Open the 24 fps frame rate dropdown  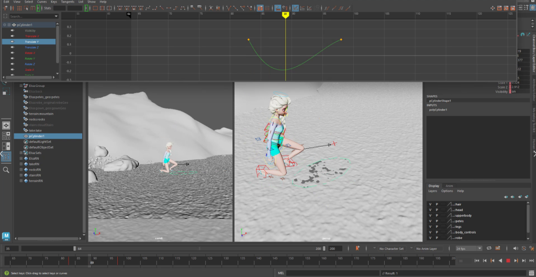[x=469, y=249]
